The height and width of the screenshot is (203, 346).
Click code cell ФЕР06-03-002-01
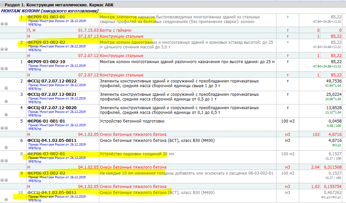pos(46,154)
